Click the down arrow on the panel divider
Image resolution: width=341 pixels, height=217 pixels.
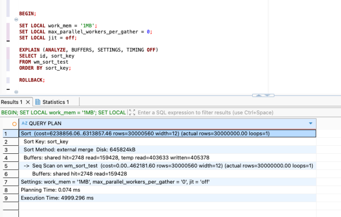click(x=268, y=95)
